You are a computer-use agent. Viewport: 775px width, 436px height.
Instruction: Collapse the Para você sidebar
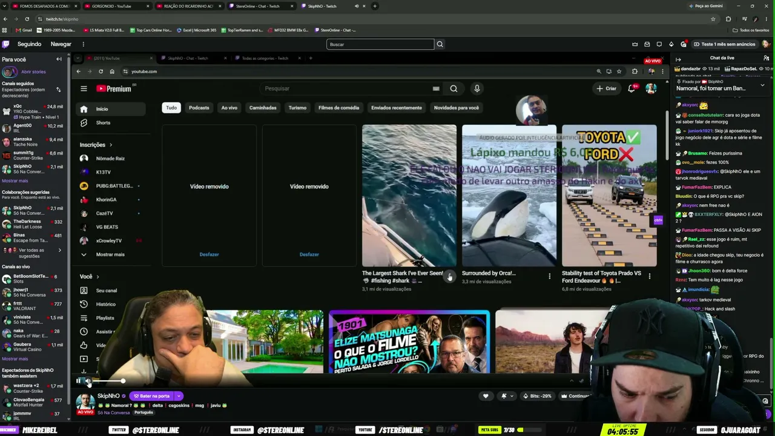(x=59, y=59)
